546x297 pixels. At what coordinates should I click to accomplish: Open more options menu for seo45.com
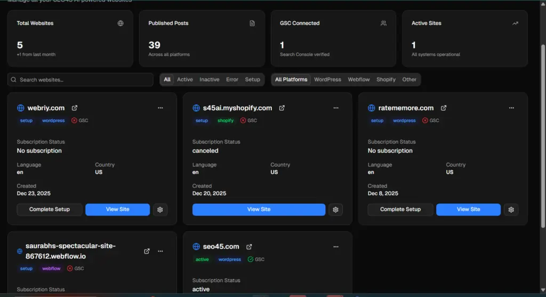pyautogui.click(x=336, y=246)
